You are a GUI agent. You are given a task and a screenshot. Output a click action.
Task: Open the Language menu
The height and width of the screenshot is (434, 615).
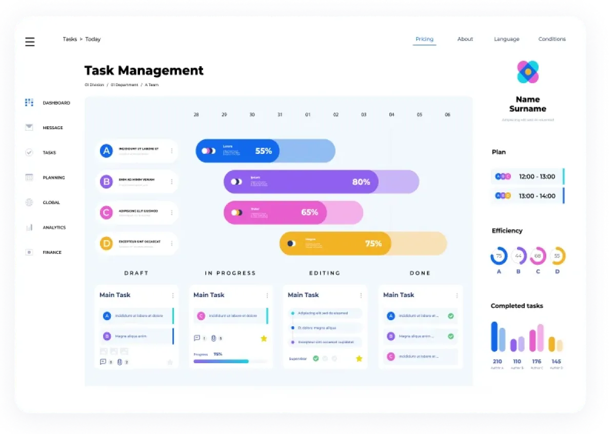point(507,39)
